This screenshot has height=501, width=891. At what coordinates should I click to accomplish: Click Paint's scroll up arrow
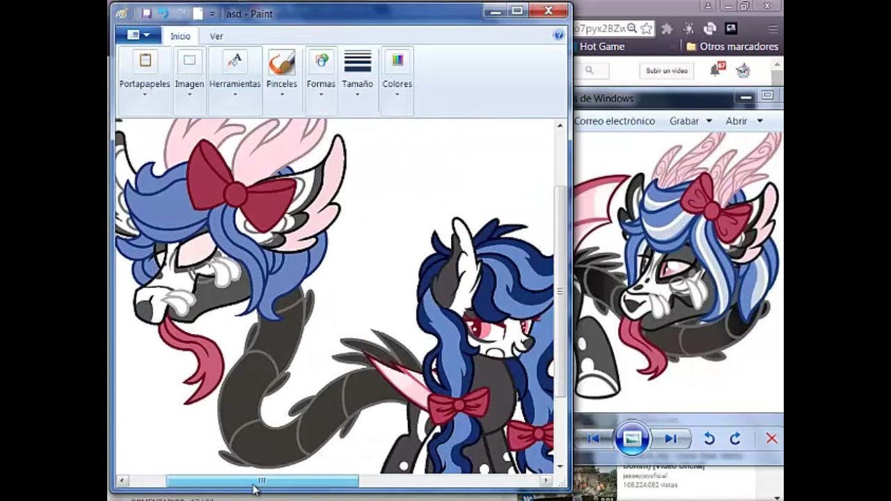[x=560, y=126]
